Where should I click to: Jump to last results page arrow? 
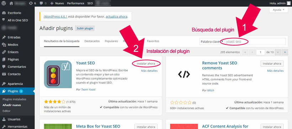point(285,52)
